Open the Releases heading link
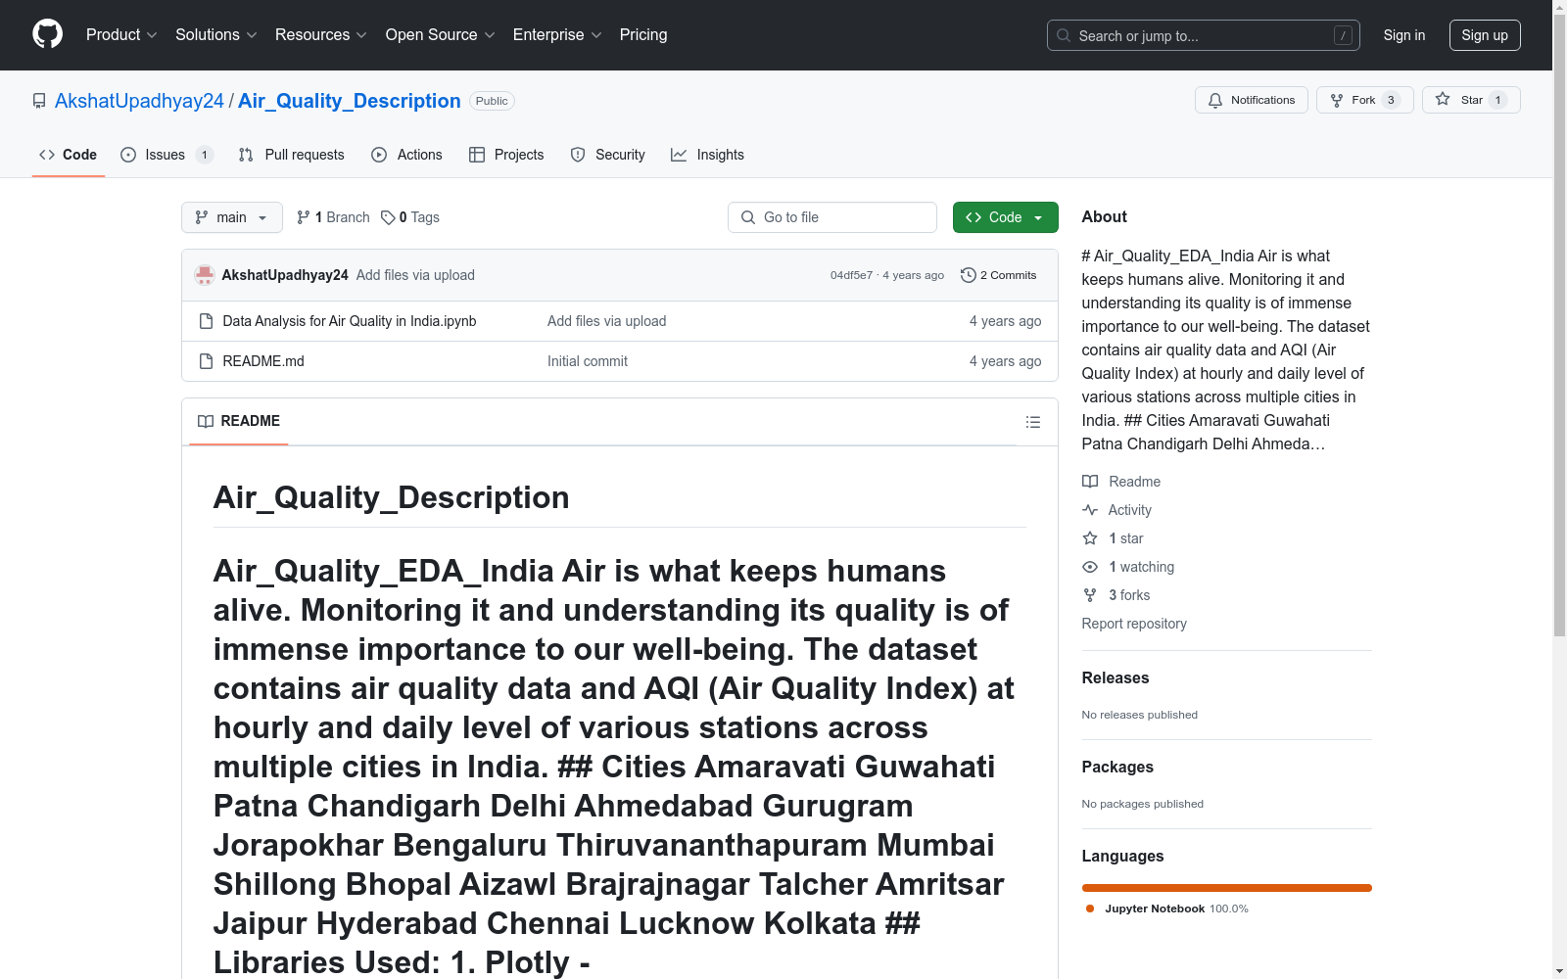This screenshot has height=979, width=1567. 1116,677
